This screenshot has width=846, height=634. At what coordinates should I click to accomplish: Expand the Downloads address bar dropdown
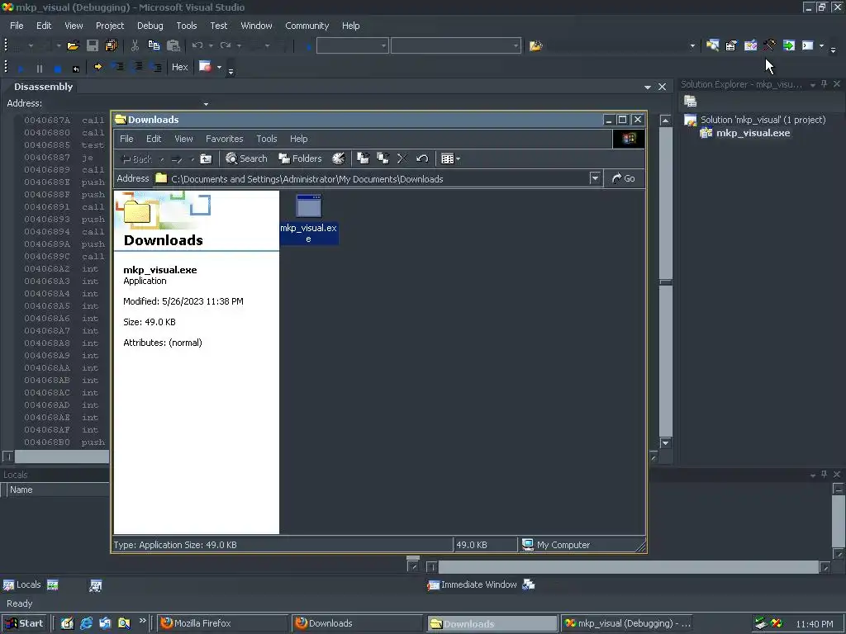tap(595, 178)
